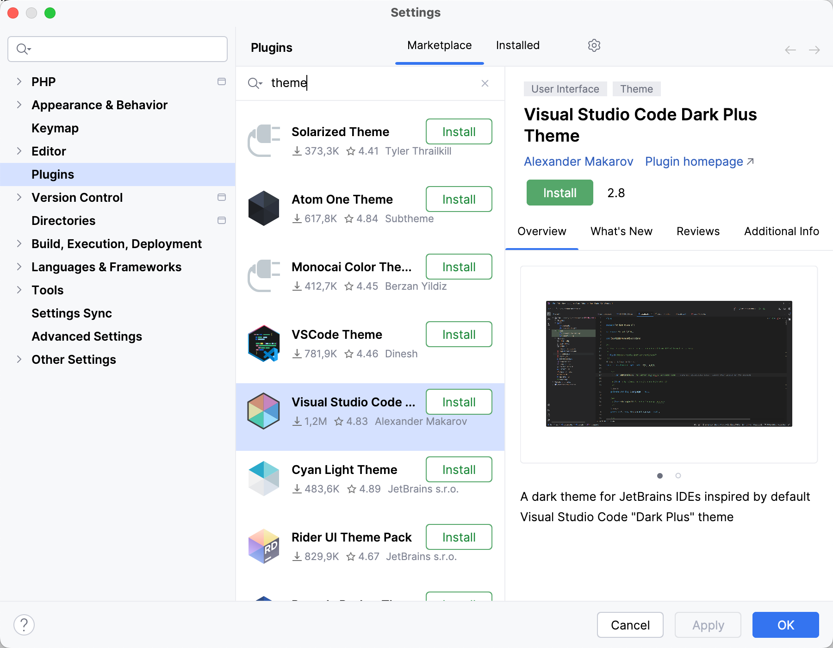Open the plugins settings gear menu
Image resolution: width=833 pixels, height=648 pixels.
tap(594, 45)
